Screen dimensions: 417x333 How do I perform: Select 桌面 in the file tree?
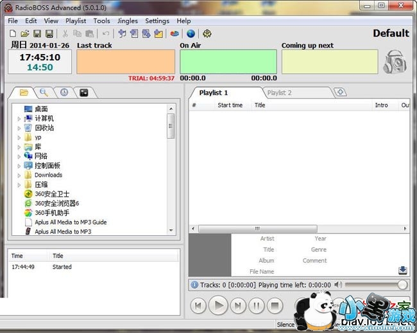[x=41, y=109]
